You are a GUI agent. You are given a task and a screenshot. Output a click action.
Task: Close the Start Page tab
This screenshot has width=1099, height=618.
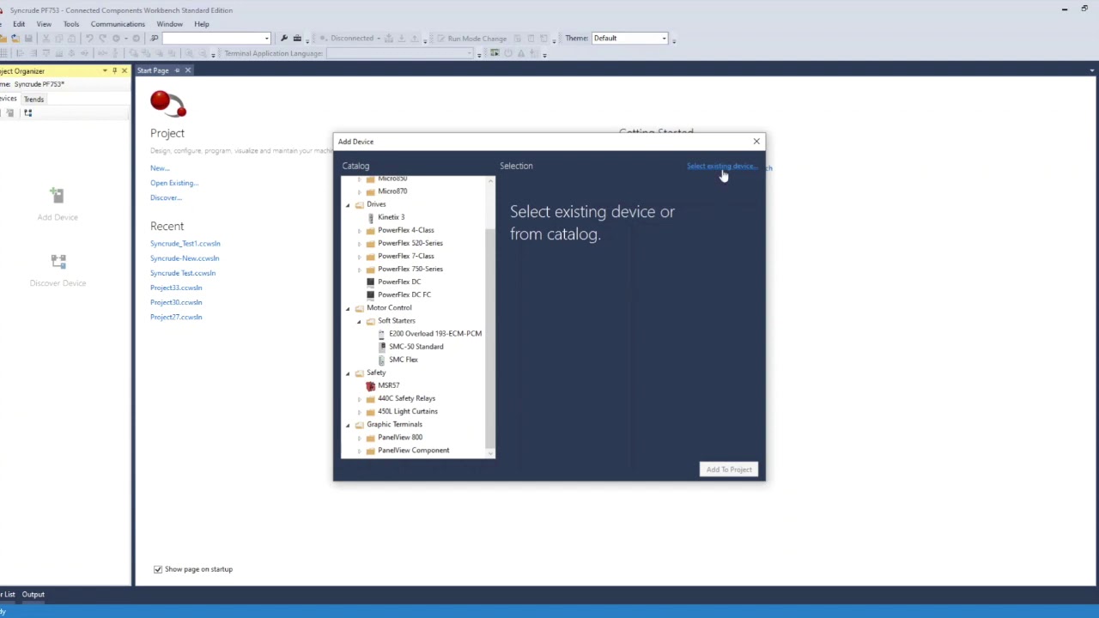click(x=188, y=70)
